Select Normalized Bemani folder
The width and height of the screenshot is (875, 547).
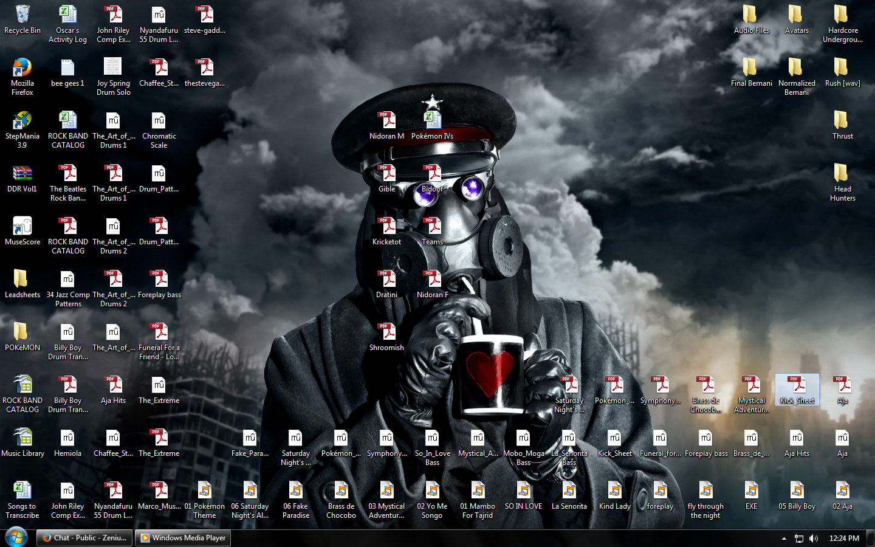[797, 77]
